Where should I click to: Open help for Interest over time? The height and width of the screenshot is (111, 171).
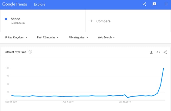coord(30,52)
